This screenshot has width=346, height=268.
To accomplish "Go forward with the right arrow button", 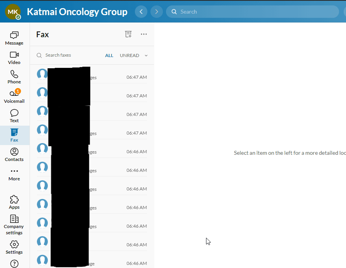I will pos(157,12).
